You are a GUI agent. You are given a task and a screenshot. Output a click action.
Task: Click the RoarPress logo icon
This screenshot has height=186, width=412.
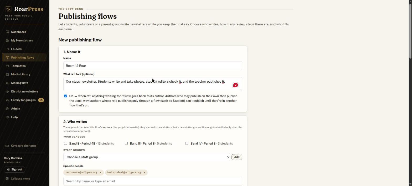point(8,9)
